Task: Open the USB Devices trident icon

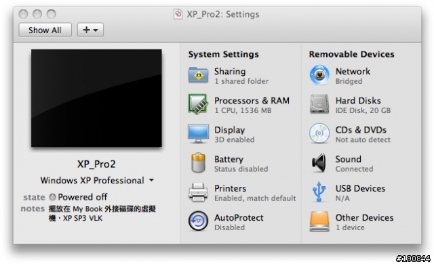Action: [319, 192]
